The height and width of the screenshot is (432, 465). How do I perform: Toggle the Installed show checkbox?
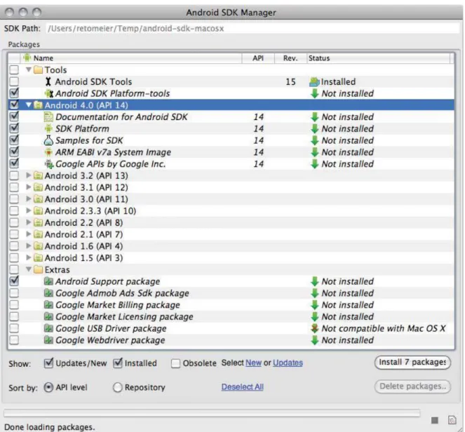point(118,363)
